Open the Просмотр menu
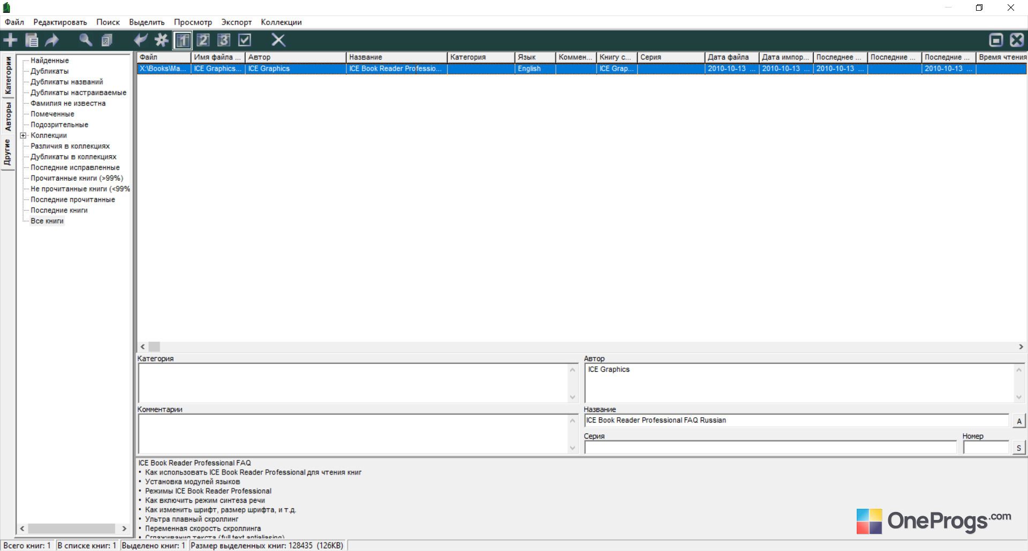The width and height of the screenshot is (1028, 551). point(193,22)
